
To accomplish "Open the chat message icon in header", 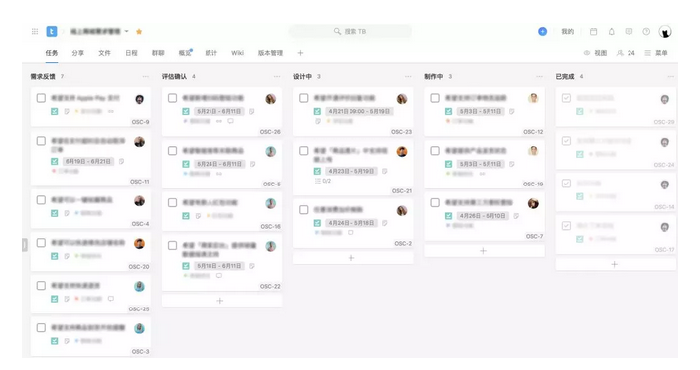I will (629, 31).
